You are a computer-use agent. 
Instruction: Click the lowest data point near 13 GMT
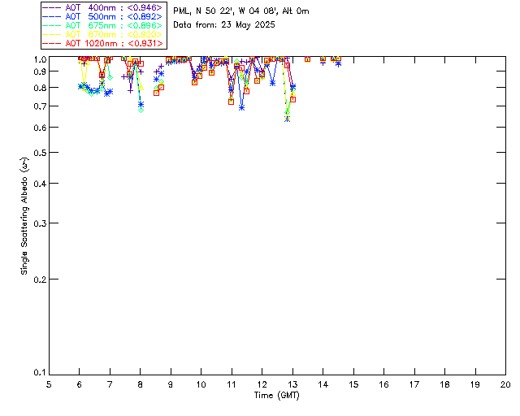[287, 119]
